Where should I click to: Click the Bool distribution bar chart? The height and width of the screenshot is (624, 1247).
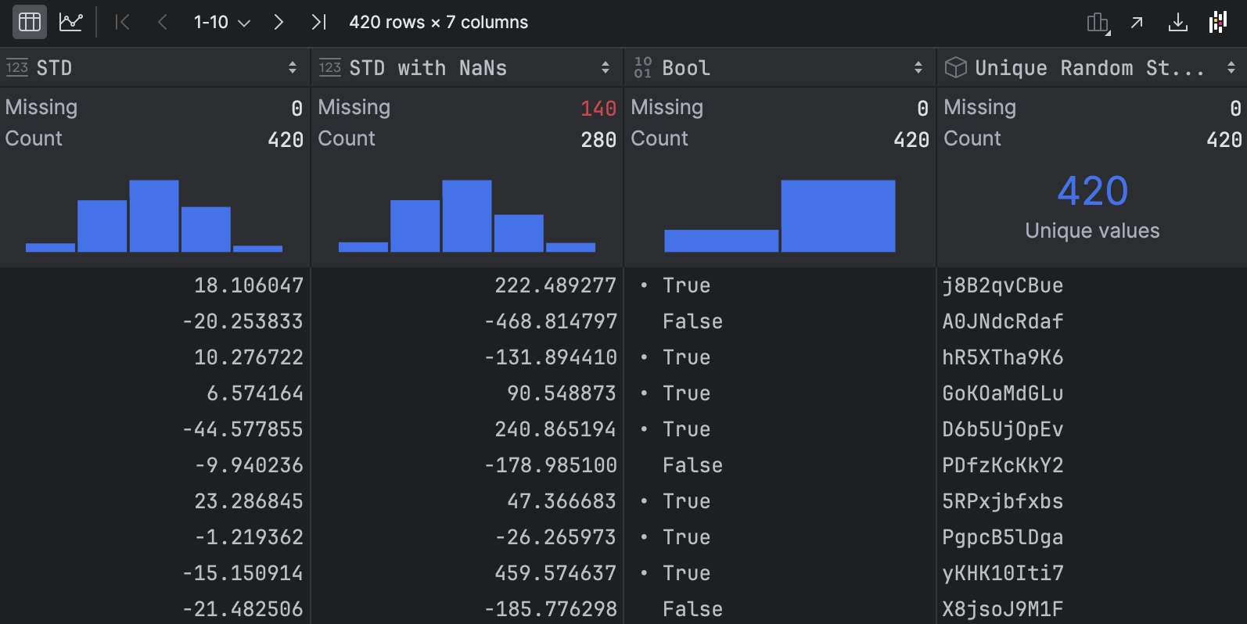(780, 216)
